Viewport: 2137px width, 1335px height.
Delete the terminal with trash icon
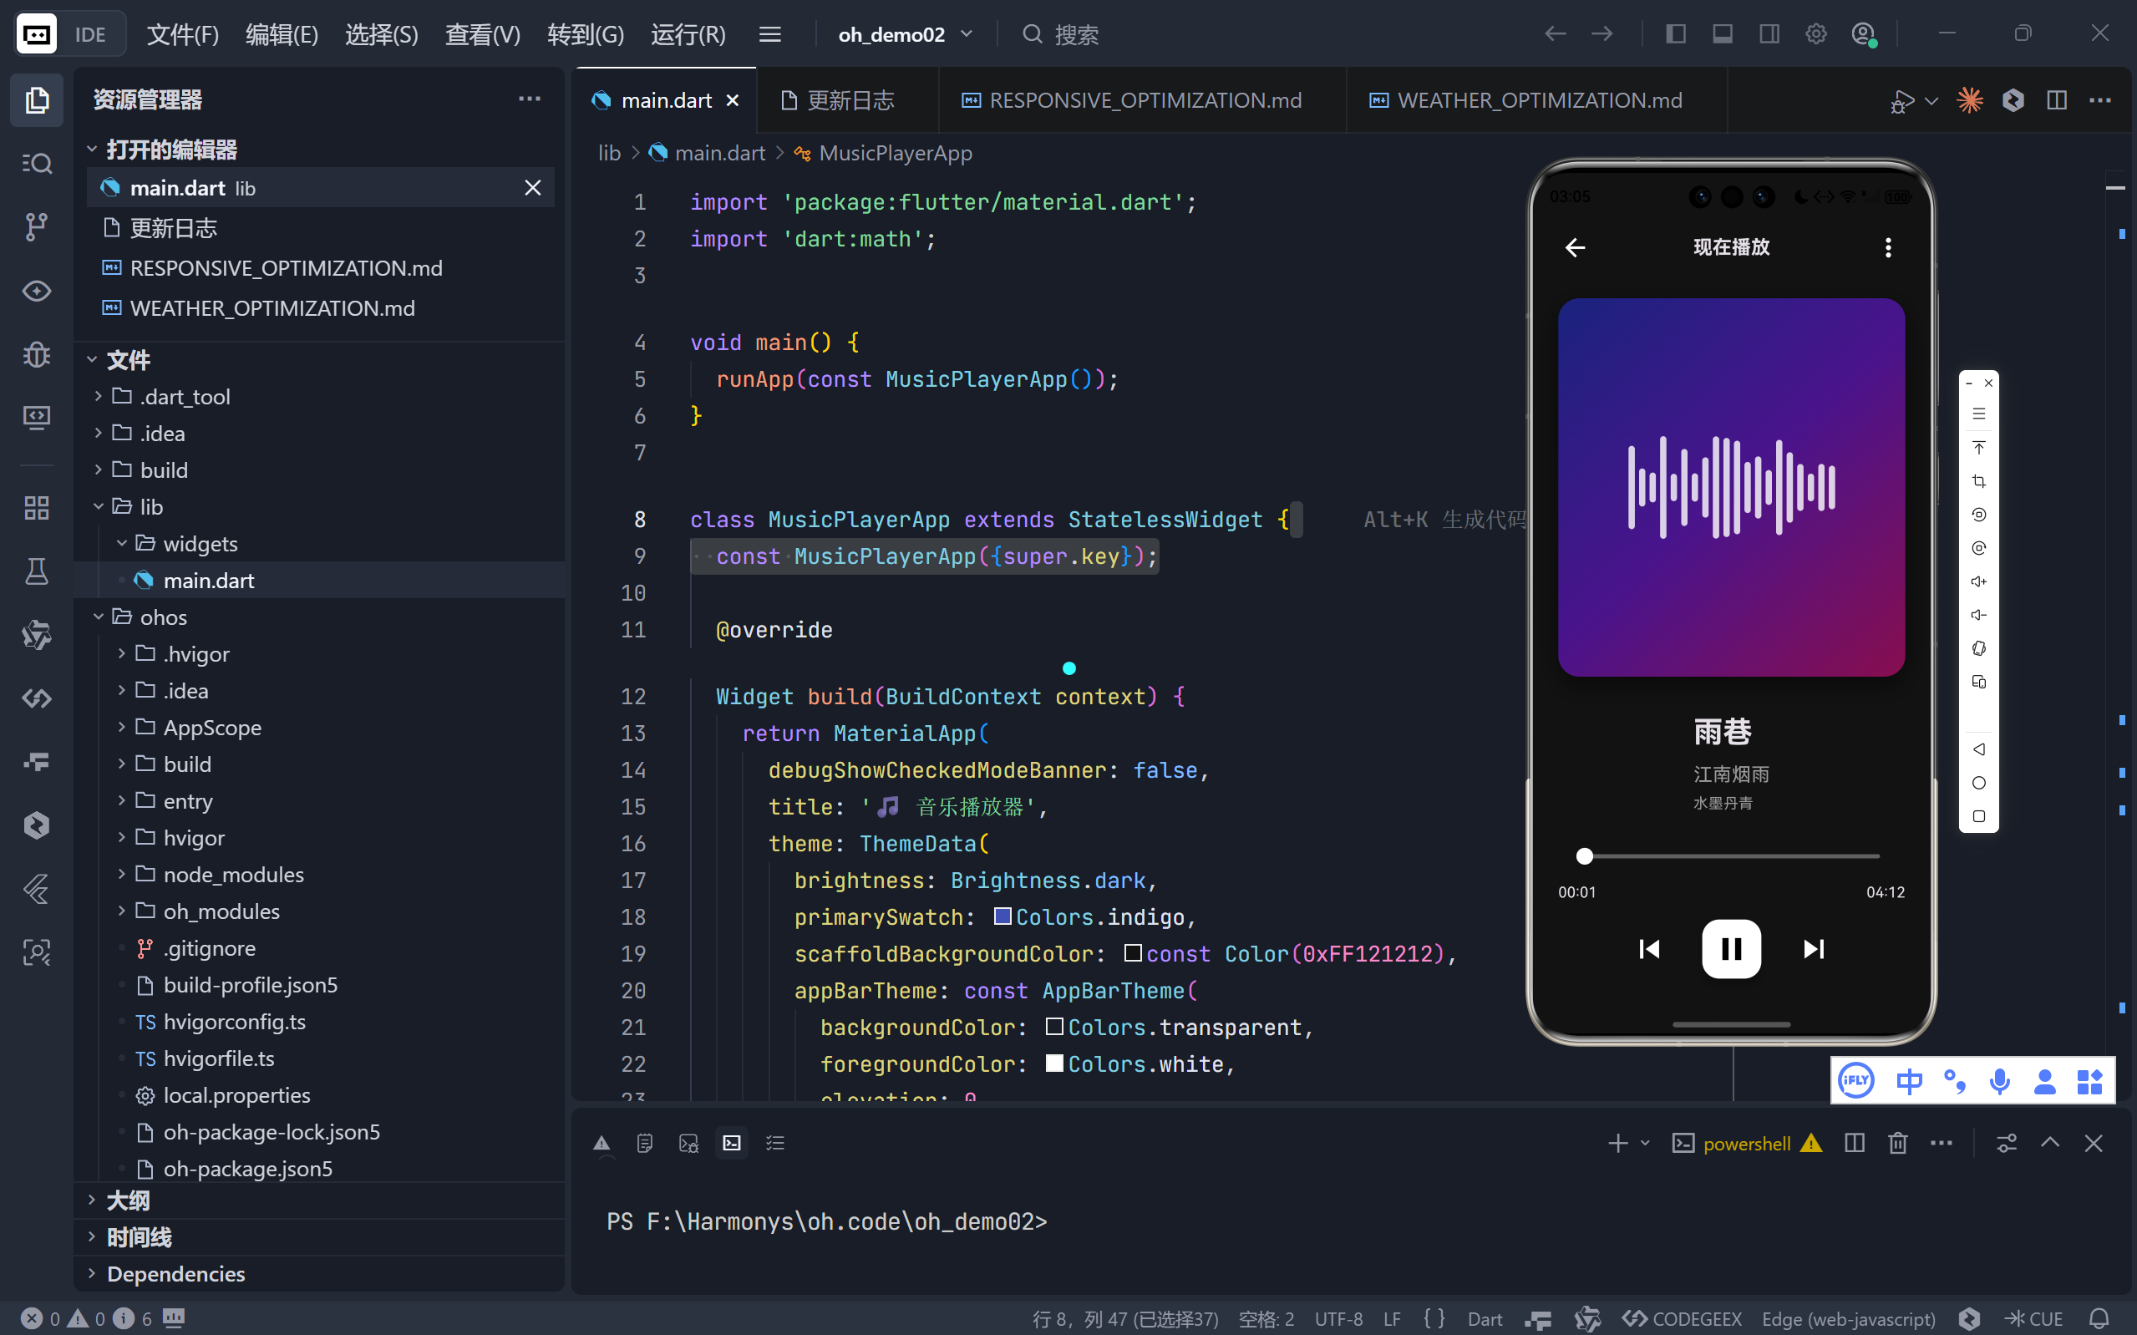pyautogui.click(x=1898, y=1144)
